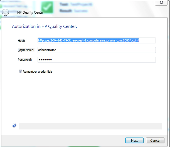The width and height of the screenshot is (170, 147).
Task: Click the gray status message bar
Action: click(x=90, y=126)
